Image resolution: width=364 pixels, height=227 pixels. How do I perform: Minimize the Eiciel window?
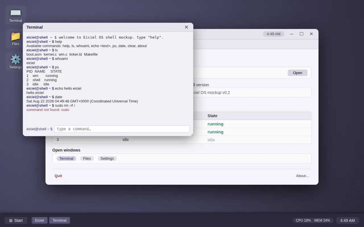[292, 34]
